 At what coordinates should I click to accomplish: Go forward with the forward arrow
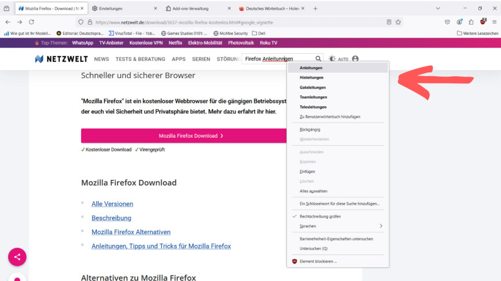pyautogui.click(x=20, y=22)
